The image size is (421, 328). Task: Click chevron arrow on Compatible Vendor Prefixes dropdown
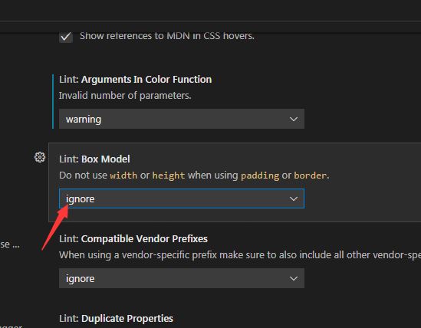294,278
